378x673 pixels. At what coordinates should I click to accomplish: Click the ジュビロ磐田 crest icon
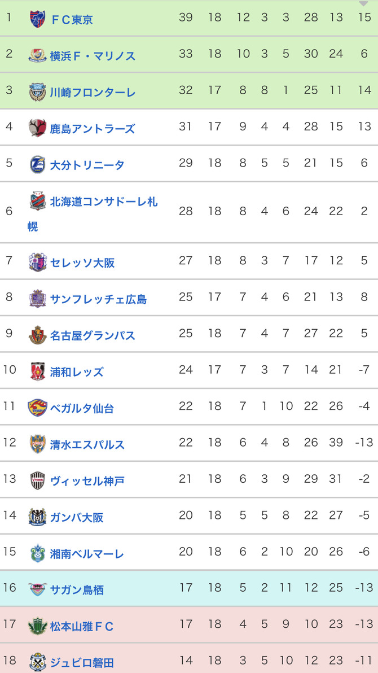(37, 662)
